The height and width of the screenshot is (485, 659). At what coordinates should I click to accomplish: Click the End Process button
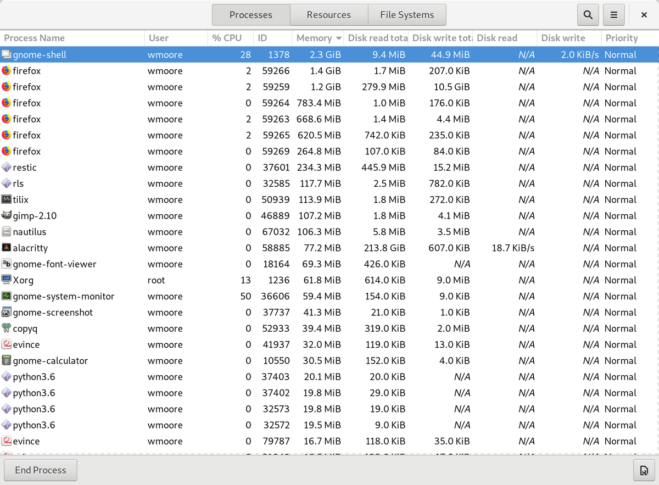point(40,470)
